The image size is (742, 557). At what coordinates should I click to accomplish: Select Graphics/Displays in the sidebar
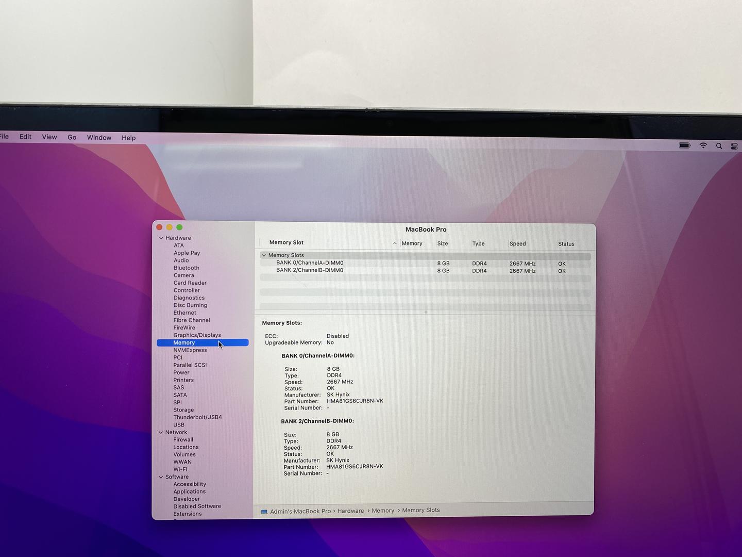coord(197,335)
